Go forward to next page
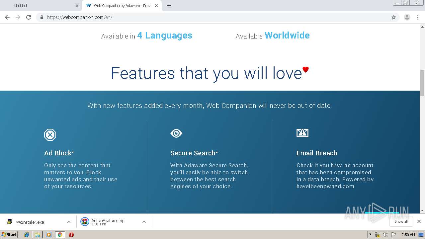425x239 pixels. (18, 17)
